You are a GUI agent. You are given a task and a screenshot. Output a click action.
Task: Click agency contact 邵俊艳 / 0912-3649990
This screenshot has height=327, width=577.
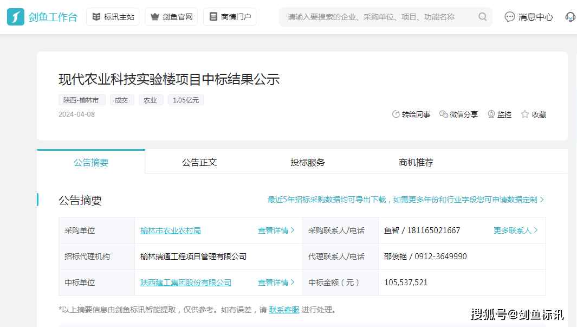[425, 257]
